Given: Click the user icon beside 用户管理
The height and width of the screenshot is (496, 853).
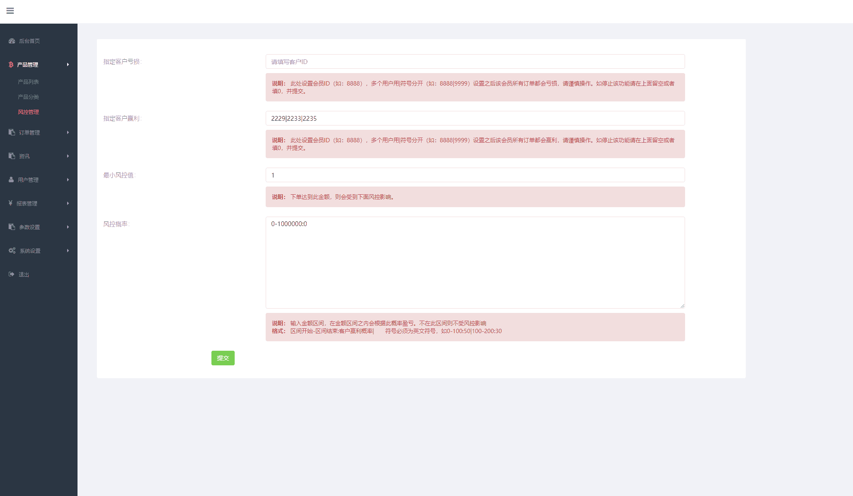Looking at the screenshot, I should tap(11, 180).
